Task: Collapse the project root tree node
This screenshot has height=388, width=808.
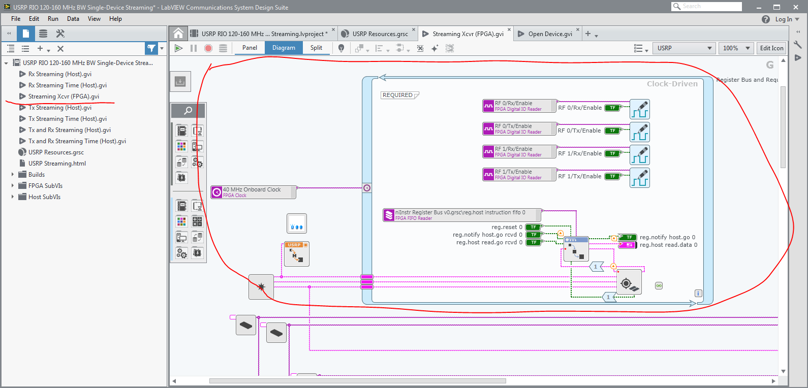Action: [x=6, y=63]
